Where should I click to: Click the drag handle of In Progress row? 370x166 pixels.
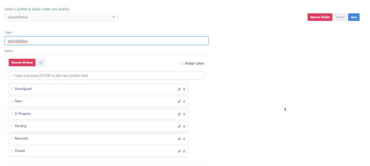[x=11, y=113]
